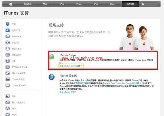
Task: Open the 免费提供的支持期限 link
Action: [82, 83]
